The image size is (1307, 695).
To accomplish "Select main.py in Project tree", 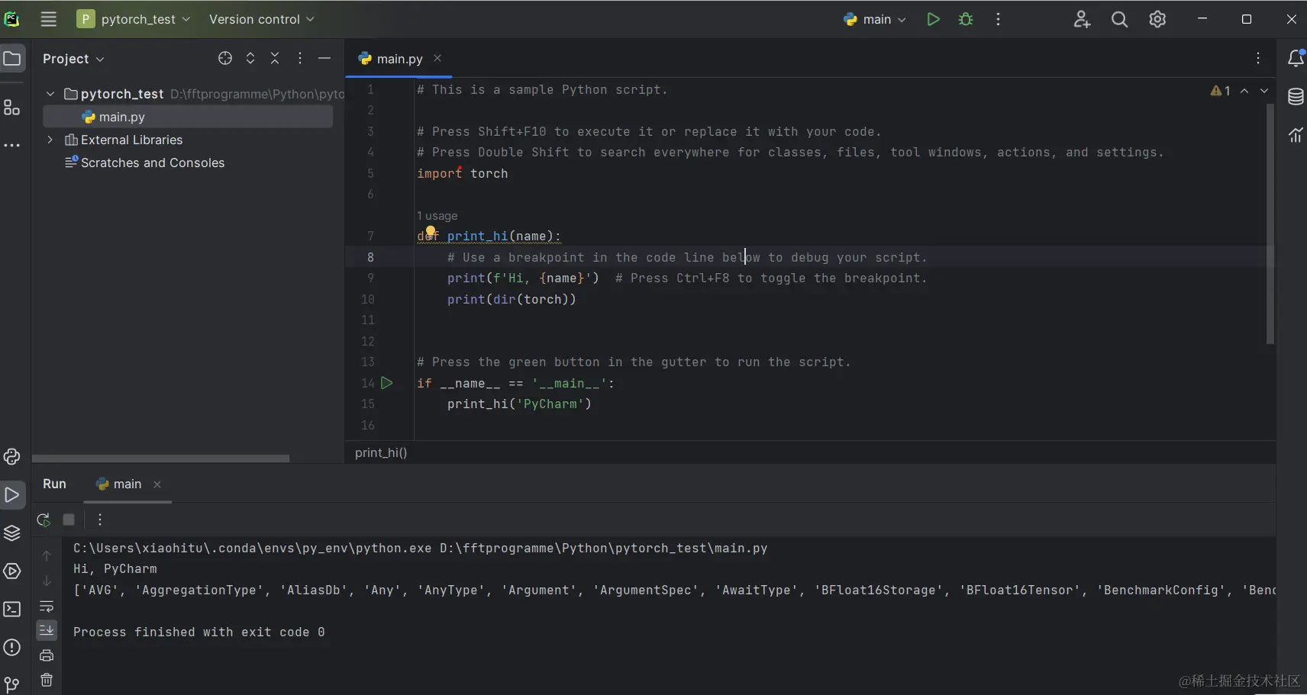I will point(188,117).
